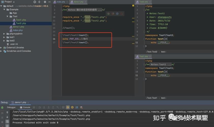Open Test1.php in project tree
The image size is (214, 127).
(19, 20)
